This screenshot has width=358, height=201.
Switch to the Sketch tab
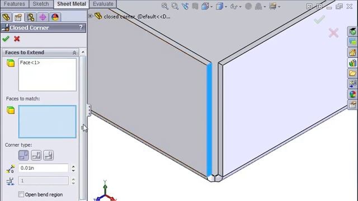[x=41, y=4]
